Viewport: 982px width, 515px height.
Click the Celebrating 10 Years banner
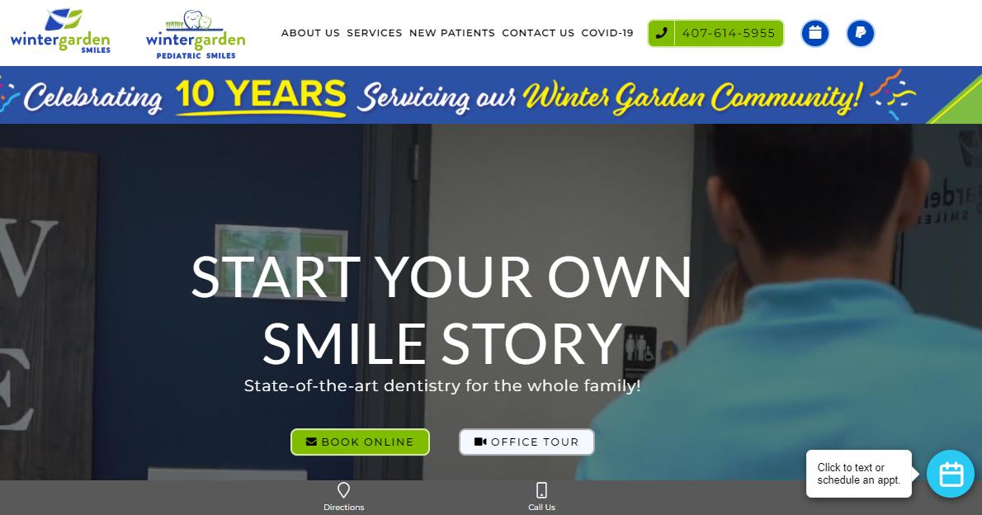491,95
